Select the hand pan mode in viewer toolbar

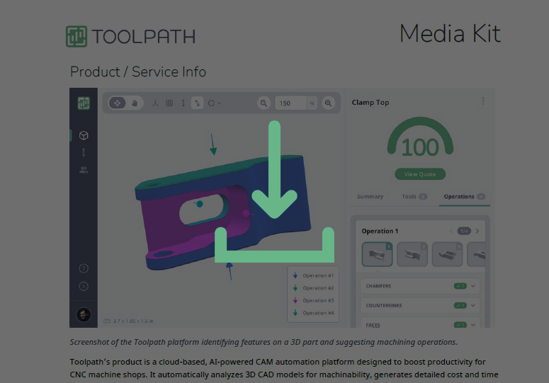135,103
